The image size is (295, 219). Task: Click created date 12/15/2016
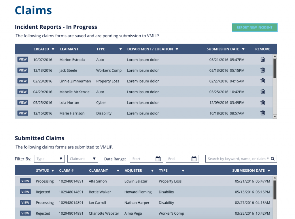[43, 113]
